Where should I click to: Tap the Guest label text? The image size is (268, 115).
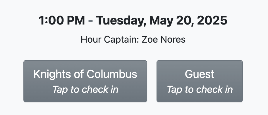[200, 74]
